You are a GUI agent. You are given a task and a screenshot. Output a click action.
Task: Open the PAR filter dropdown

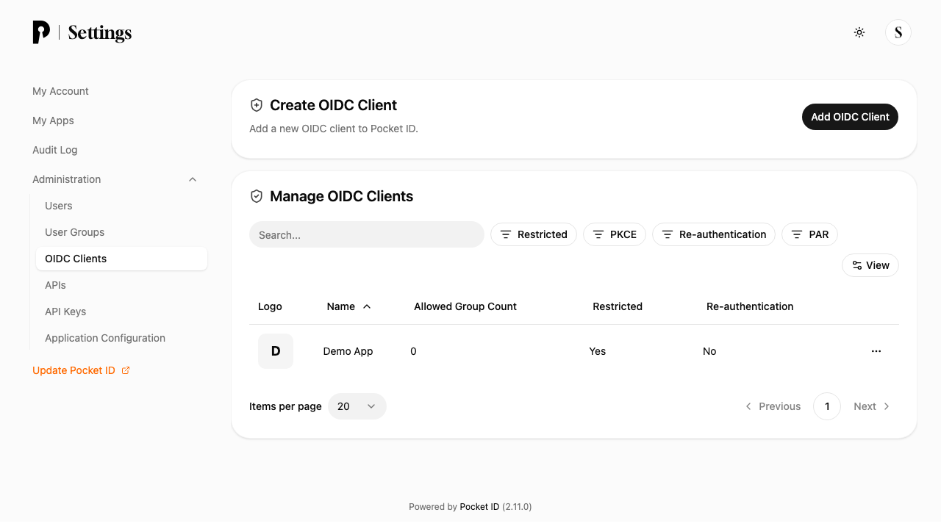pyautogui.click(x=809, y=234)
